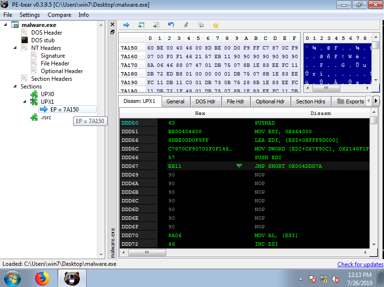This screenshot has height=287, width=384.
Task: Close the hex panel with X icon
Action: click(x=112, y=24)
